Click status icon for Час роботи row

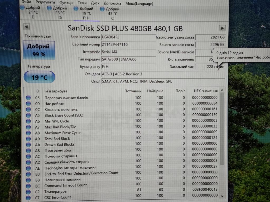click(28, 104)
